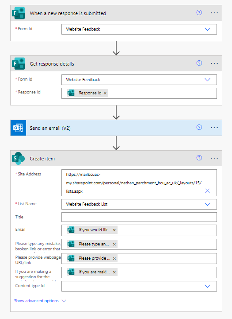Open the ellipsis menu on 'Get response details'
232x319 pixels.
(x=214, y=63)
